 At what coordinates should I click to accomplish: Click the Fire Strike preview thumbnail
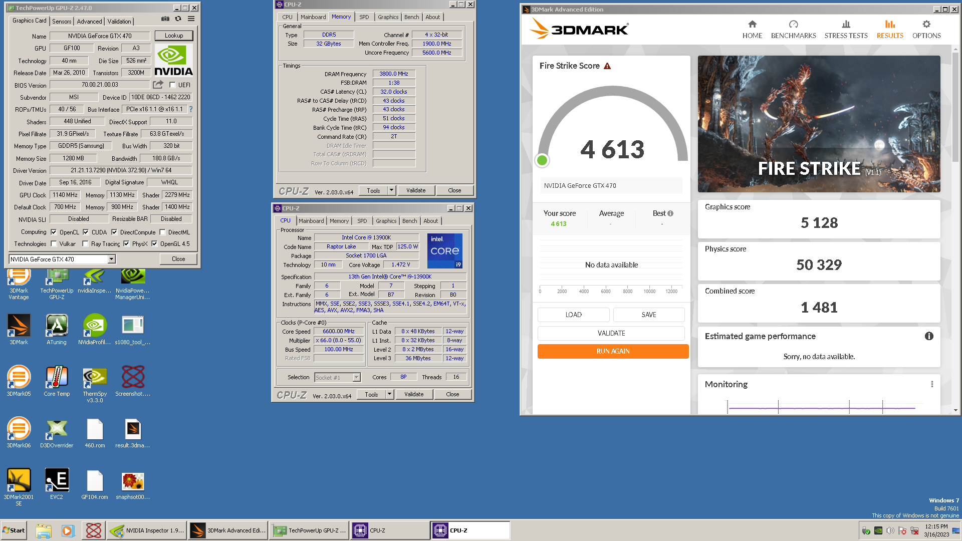(819, 124)
